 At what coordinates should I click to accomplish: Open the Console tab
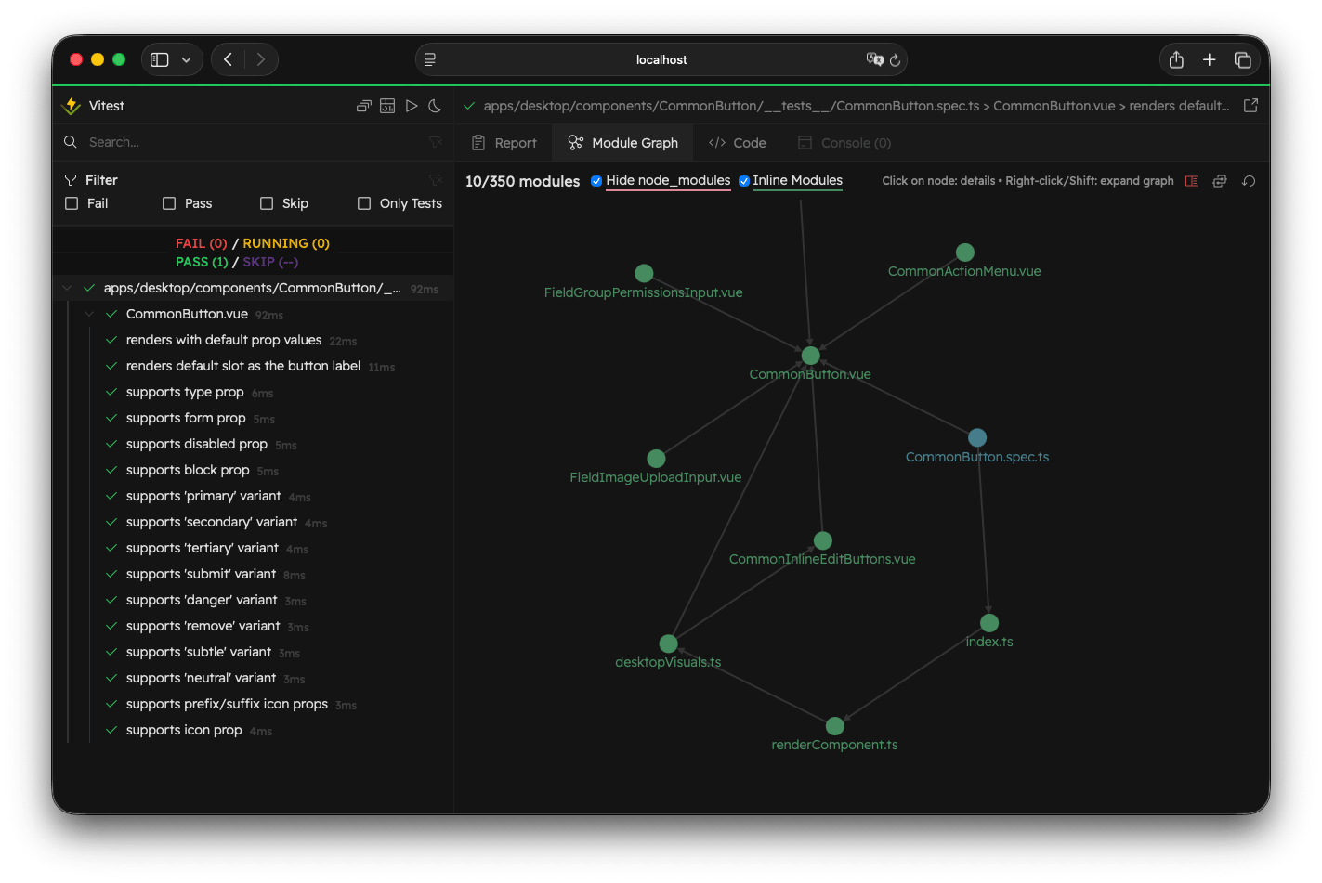[x=844, y=142]
